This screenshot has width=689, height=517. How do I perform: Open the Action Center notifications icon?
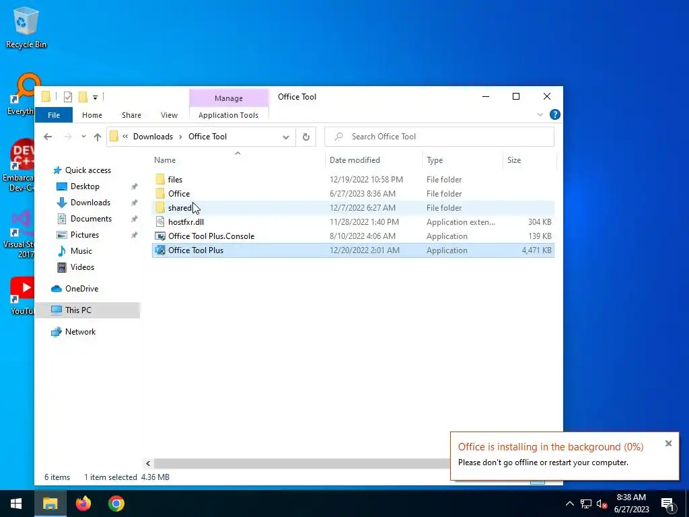click(667, 504)
